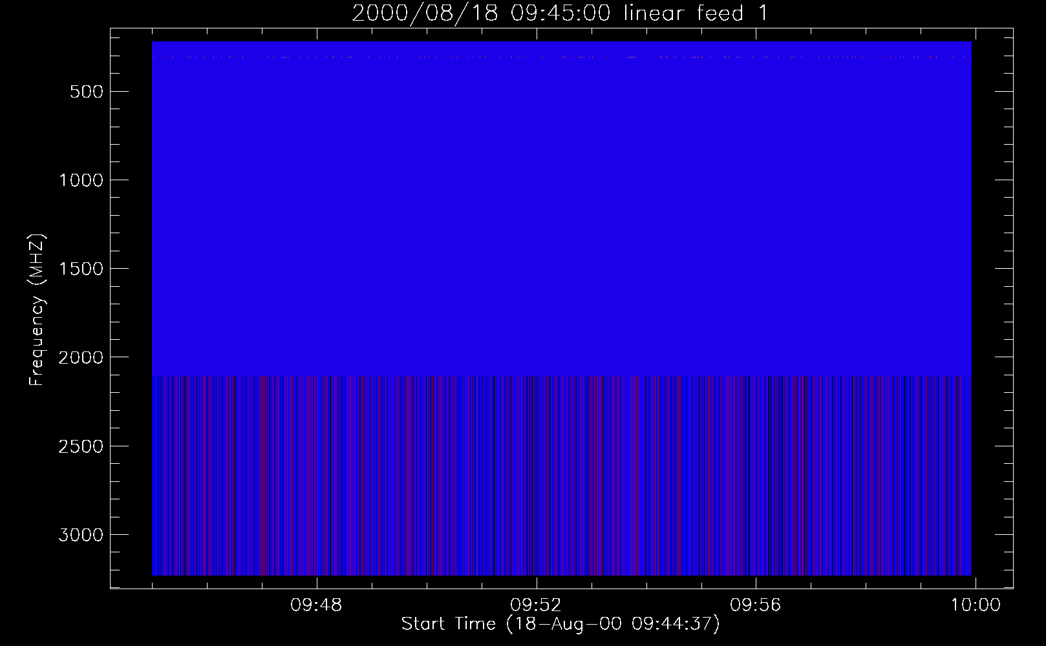Click the plot title '2000/08/18 09:45:00 linear feed 1'

[560, 13]
